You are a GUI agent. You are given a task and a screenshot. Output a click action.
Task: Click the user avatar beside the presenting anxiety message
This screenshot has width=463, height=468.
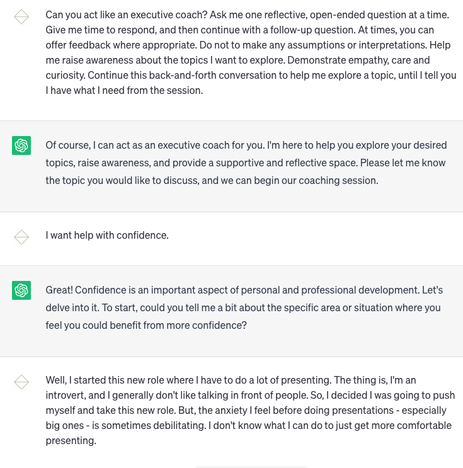tap(21, 382)
